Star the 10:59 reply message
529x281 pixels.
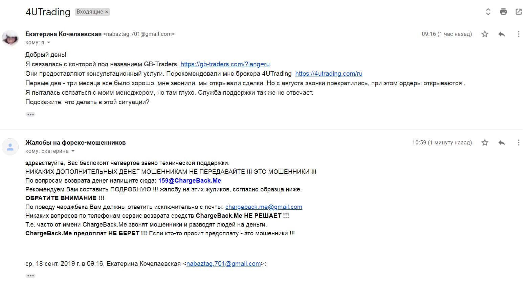pos(485,143)
